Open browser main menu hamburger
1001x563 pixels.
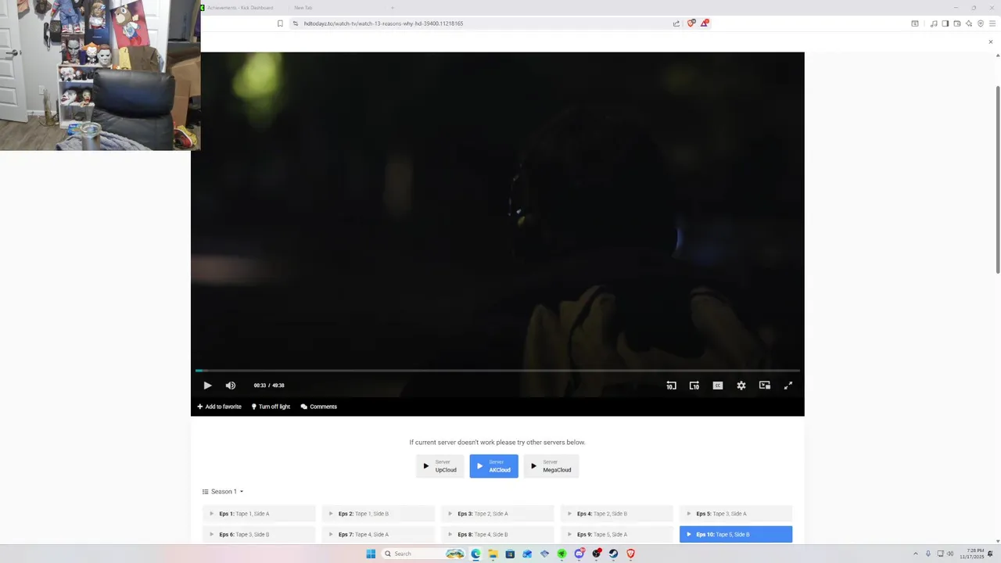tap(992, 23)
